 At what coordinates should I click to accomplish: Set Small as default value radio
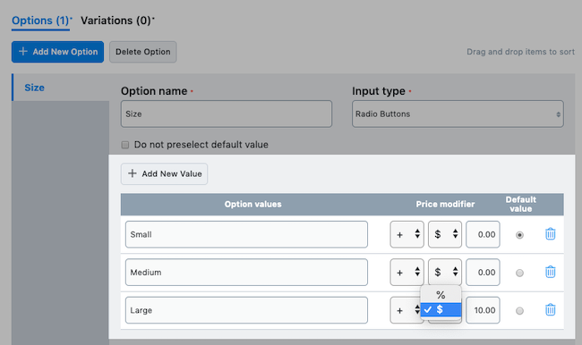pos(519,235)
